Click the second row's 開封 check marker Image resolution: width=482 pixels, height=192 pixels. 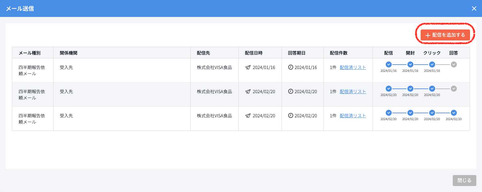(410, 88)
